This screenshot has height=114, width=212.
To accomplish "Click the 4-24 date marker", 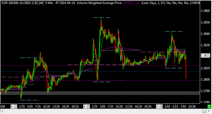I will click(x=159, y=107).
